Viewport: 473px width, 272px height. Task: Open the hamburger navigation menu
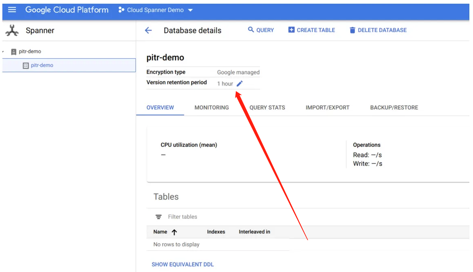pyautogui.click(x=12, y=10)
